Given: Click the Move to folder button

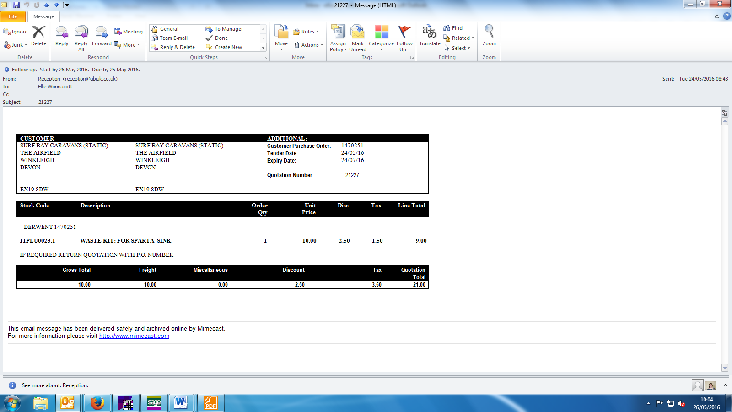Looking at the screenshot, I should (x=281, y=38).
